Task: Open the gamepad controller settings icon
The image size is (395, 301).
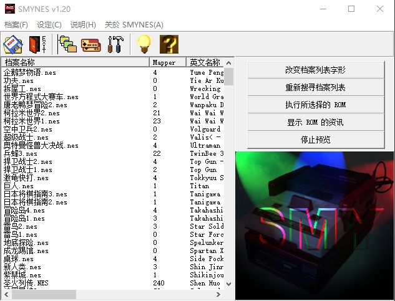Action: pyautogui.click(x=90, y=45)
